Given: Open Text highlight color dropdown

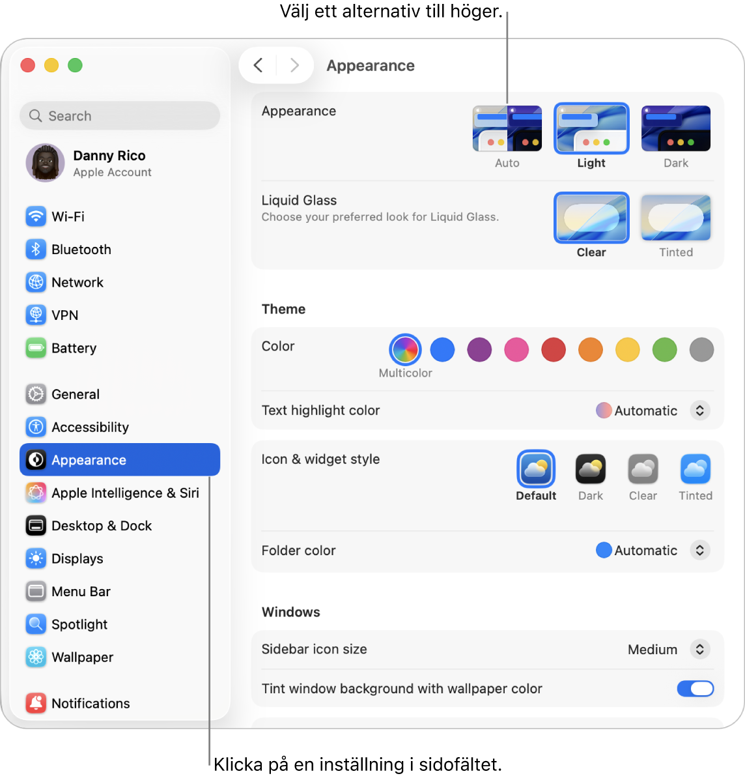Looking at the screenshot, I should pyautogui.click(x=699, y=411).
